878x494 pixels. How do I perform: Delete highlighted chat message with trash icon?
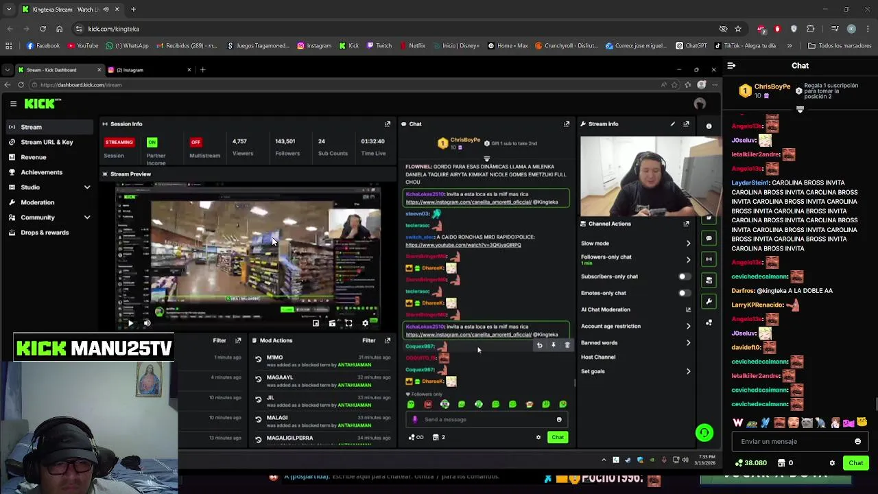[x=567, y=345]
